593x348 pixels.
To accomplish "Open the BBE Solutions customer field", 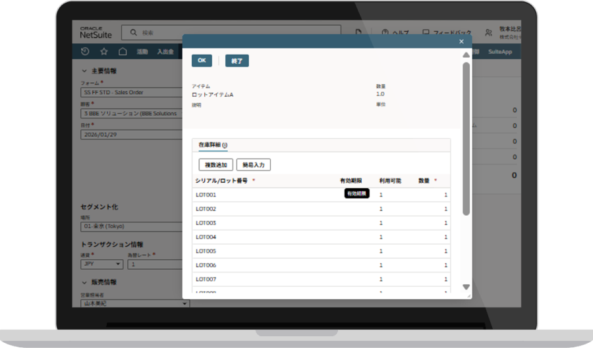I will click(132, 114).
